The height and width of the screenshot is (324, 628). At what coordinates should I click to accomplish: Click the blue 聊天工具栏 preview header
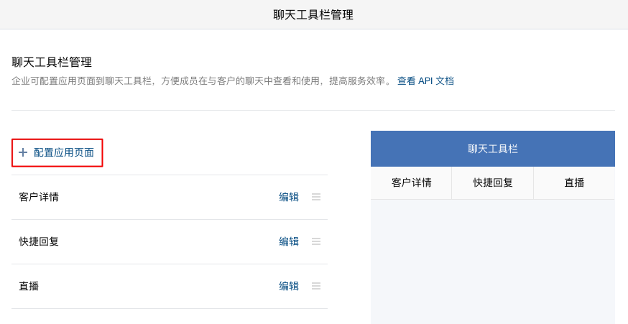pyautogui.click(x=493, y=149)
